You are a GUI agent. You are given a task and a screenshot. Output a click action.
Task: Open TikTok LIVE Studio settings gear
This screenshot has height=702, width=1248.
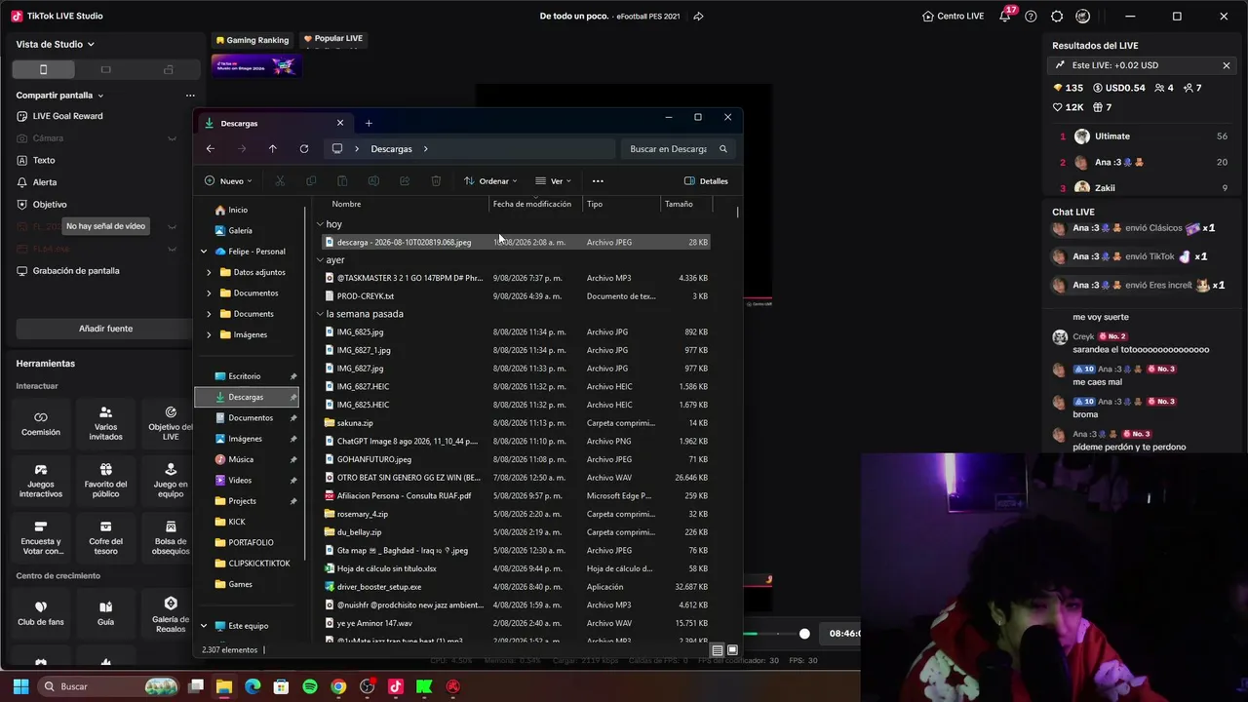tap(1057, 16)
